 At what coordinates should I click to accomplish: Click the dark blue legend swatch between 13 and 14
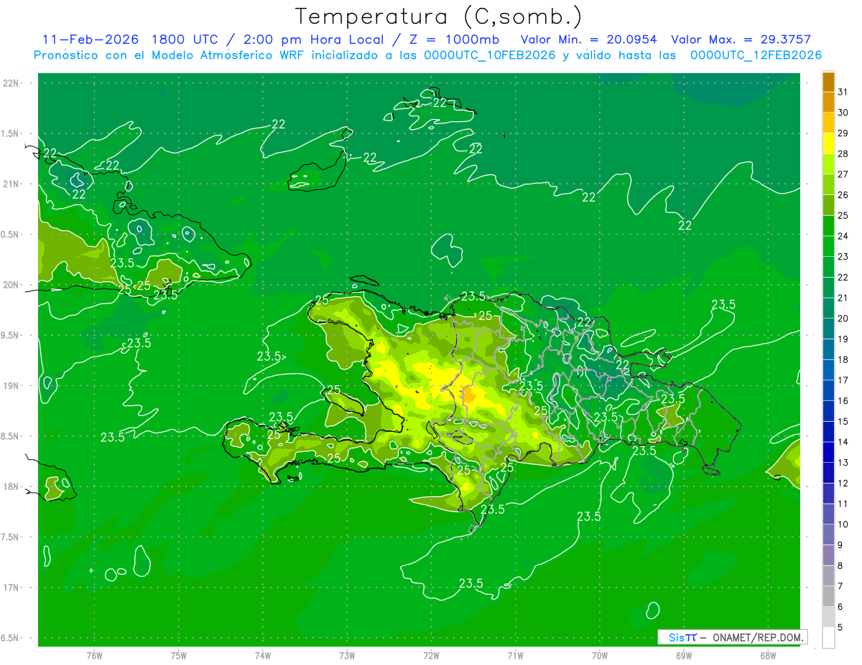(828, 452)
